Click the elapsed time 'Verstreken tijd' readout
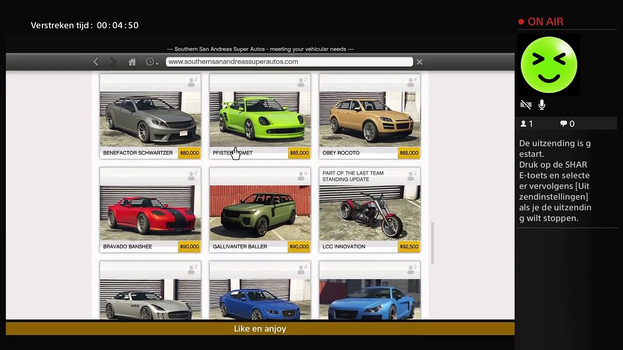The height and width of the screenshot is (350, 623). point(85,25)
